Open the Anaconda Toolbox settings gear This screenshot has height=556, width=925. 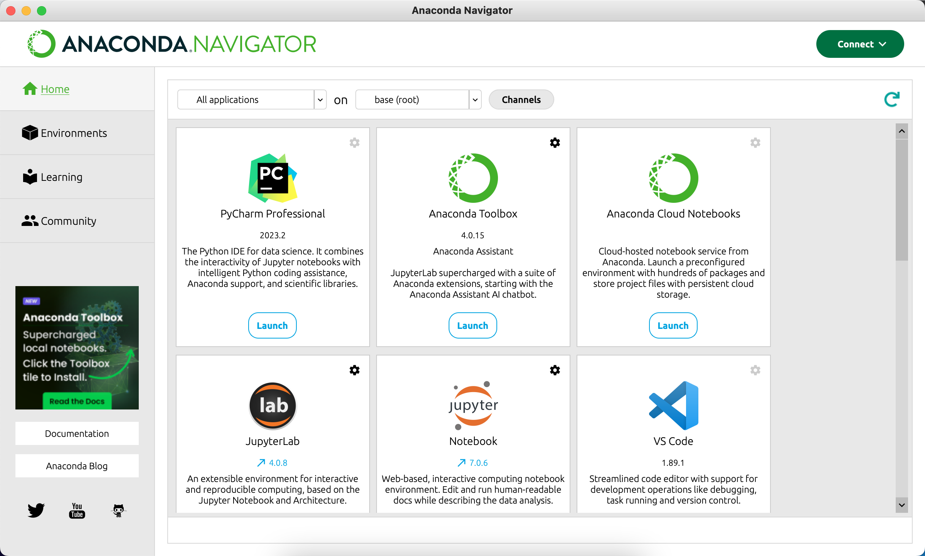point(555,143)
